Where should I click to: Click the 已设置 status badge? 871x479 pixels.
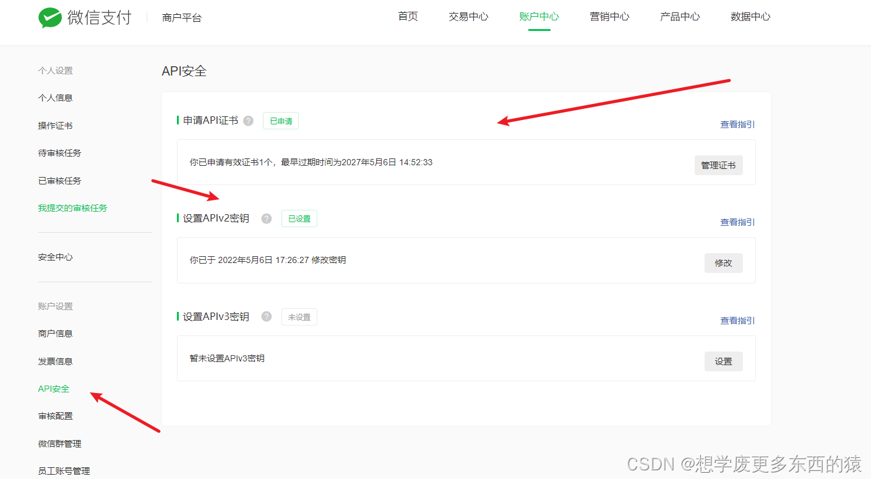(299, 218)
